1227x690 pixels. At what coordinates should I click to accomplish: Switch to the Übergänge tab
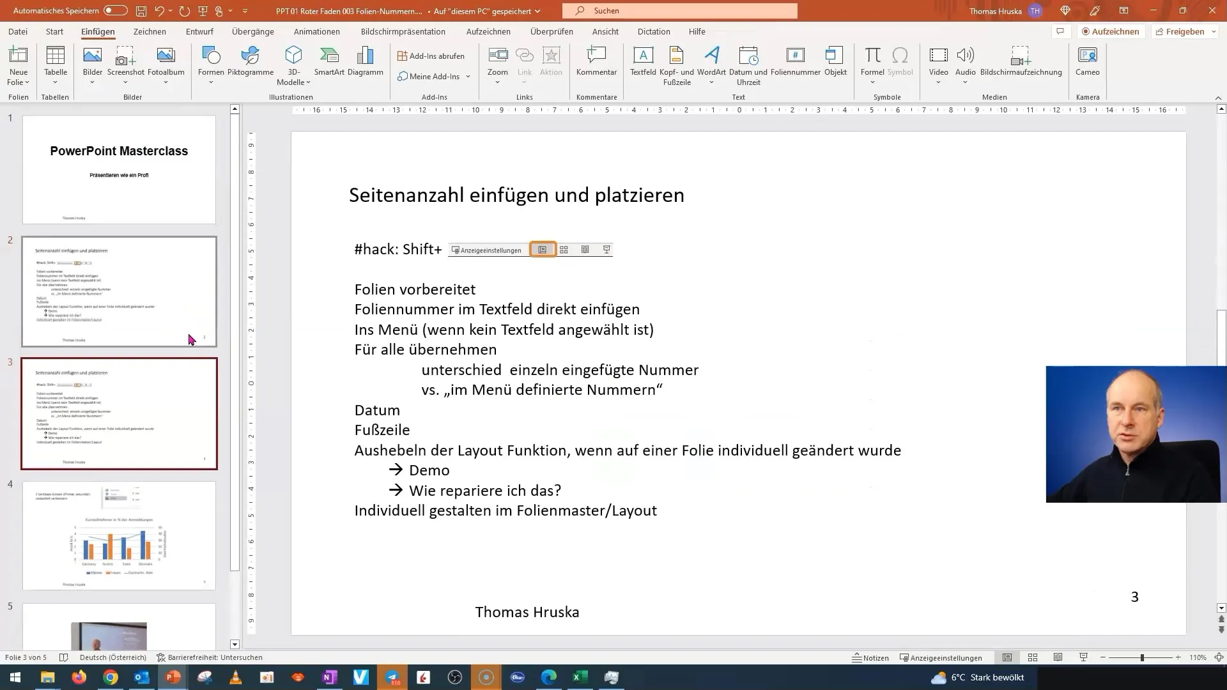click(x=253, y=31)
